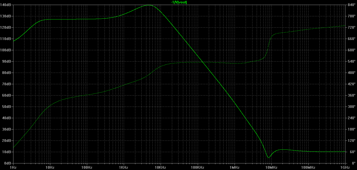Image resolution: width=357 pixels, height=170 pixels.
Task: Click the 1MHz frequency axis label
Action: pos(234,167)
